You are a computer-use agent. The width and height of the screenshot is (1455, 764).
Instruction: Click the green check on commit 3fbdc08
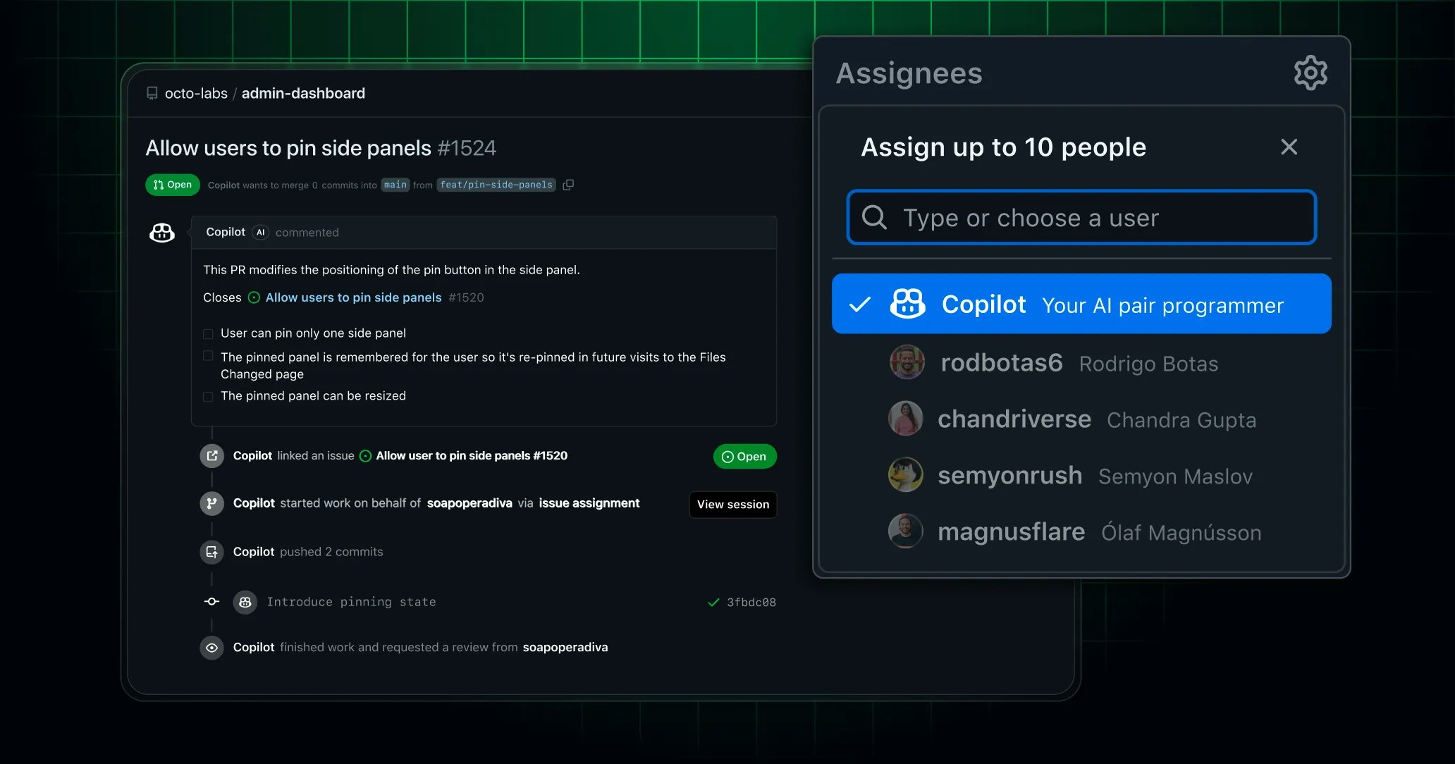(711, 602)
